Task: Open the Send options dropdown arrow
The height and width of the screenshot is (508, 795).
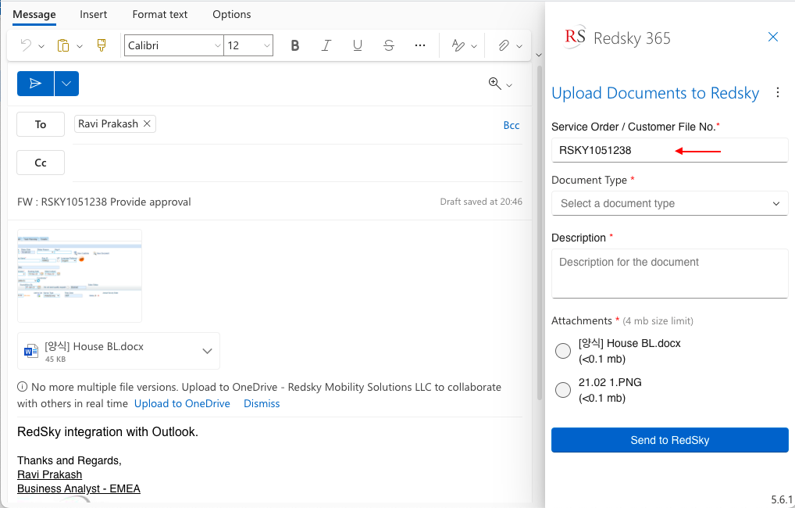Action: [66, 84]
